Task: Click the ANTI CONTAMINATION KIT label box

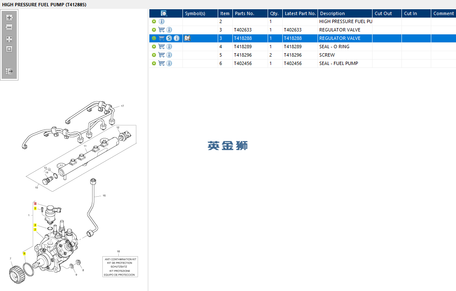Action: pyautogui.click(x=120, y=267)
